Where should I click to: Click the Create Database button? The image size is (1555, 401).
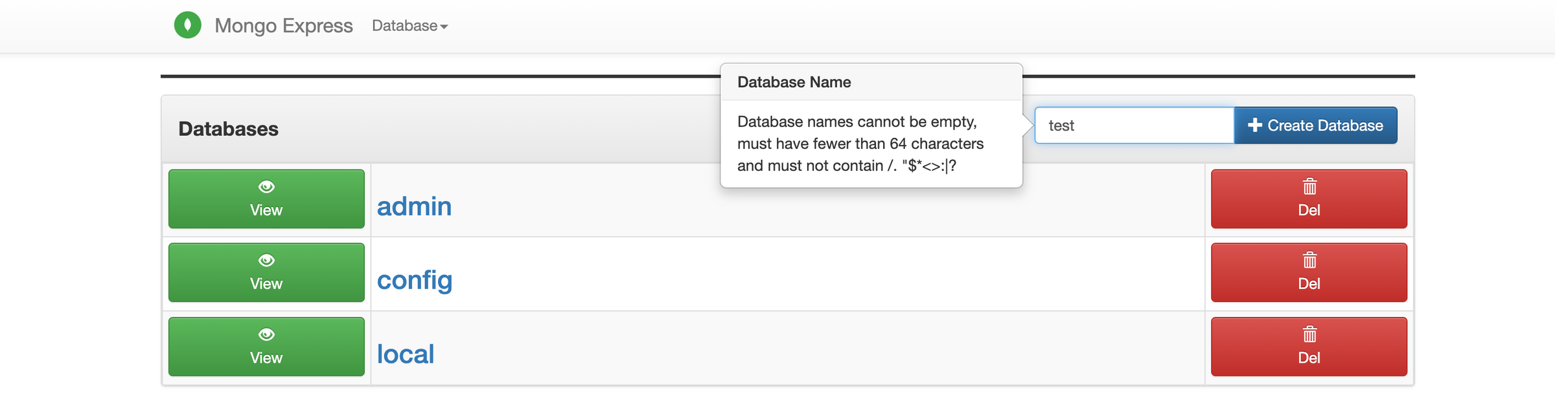(1315, 125)
